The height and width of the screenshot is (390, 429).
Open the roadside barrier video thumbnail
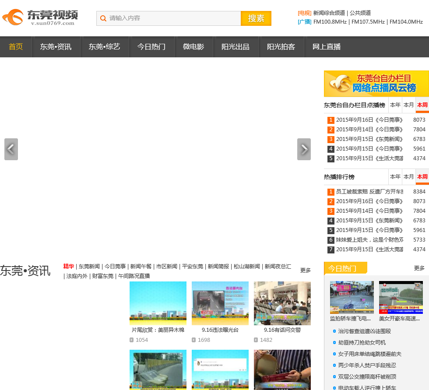coord(158,370)
